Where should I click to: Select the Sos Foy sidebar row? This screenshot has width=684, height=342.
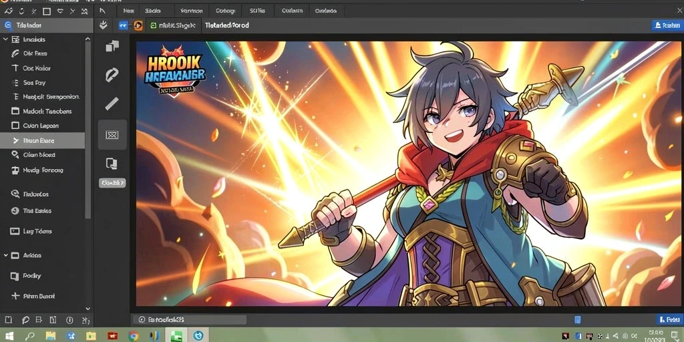(x=43, y=82)
